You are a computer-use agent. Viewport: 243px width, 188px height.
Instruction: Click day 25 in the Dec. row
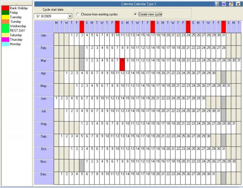pos(183,178)
